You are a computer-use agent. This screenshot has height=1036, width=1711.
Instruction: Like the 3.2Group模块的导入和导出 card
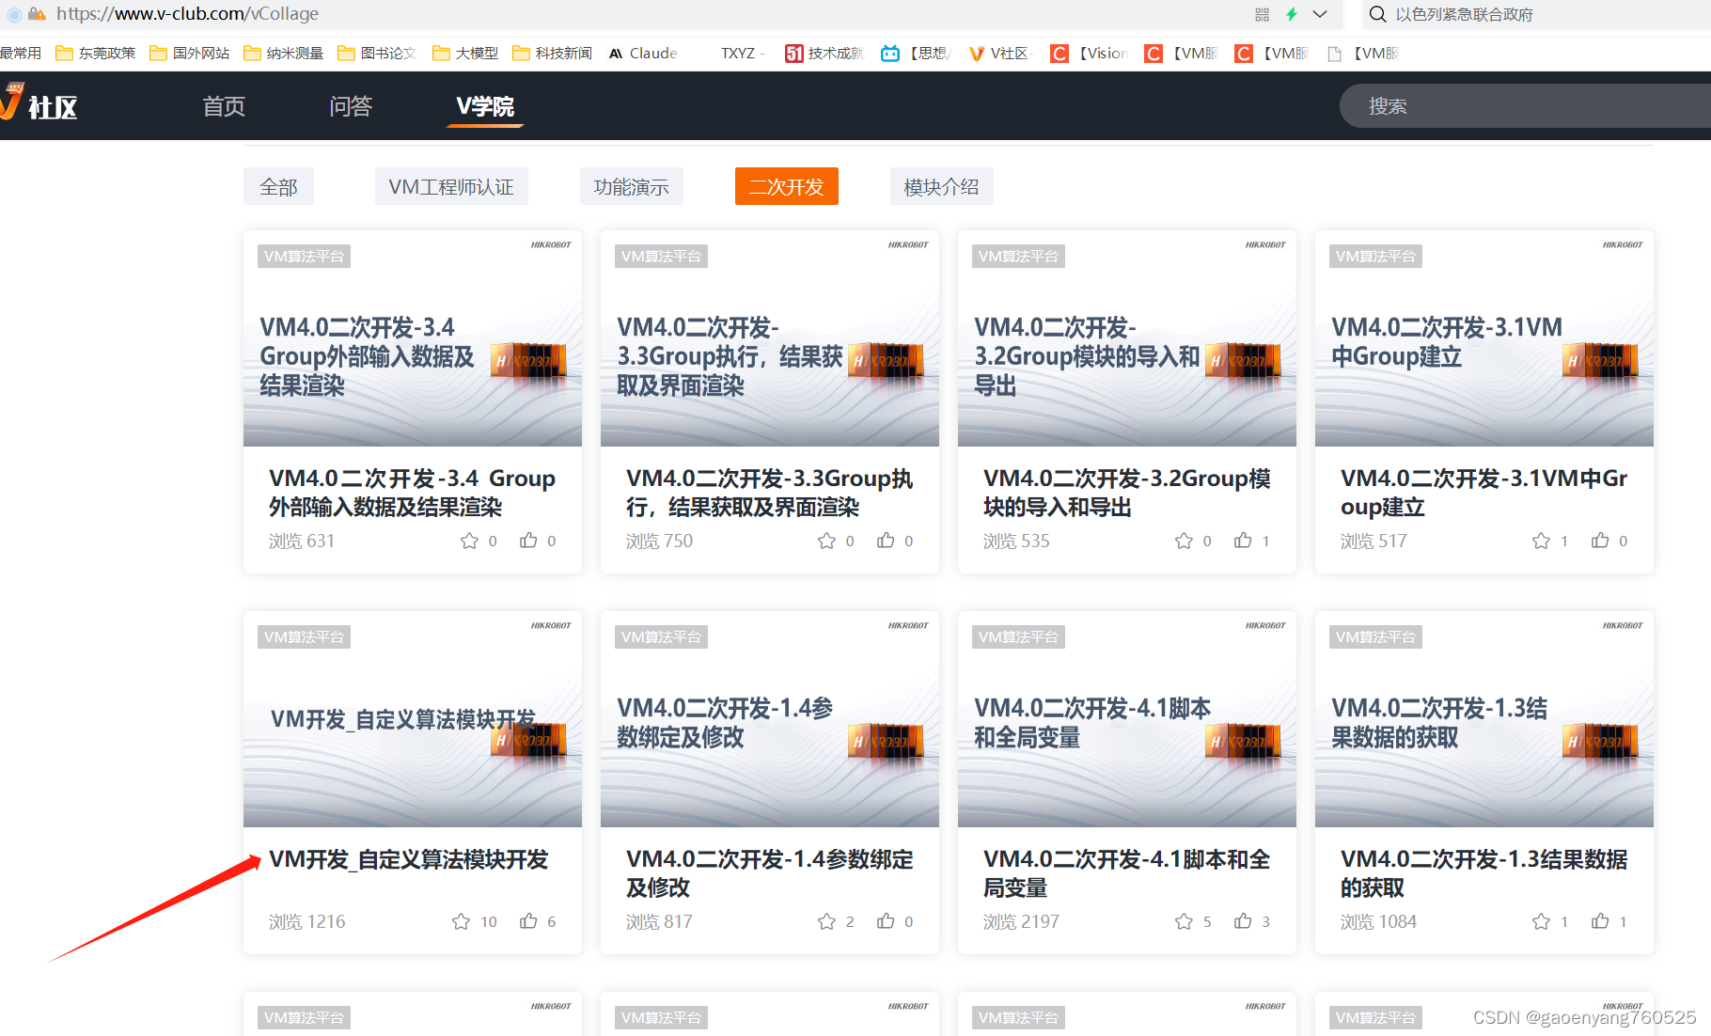coord(1243,540)
